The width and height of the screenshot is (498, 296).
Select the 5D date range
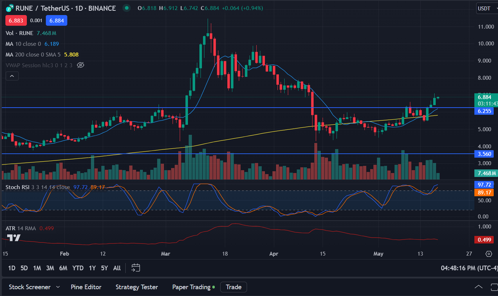tap(24, 268)
